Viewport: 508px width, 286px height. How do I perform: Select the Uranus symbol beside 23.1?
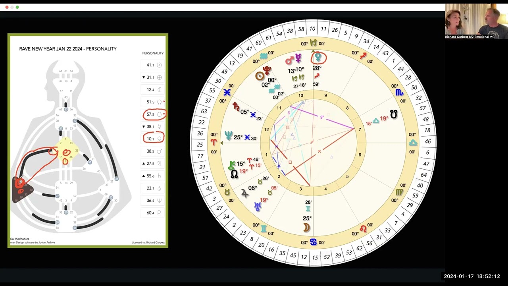[x=160, y=188]
